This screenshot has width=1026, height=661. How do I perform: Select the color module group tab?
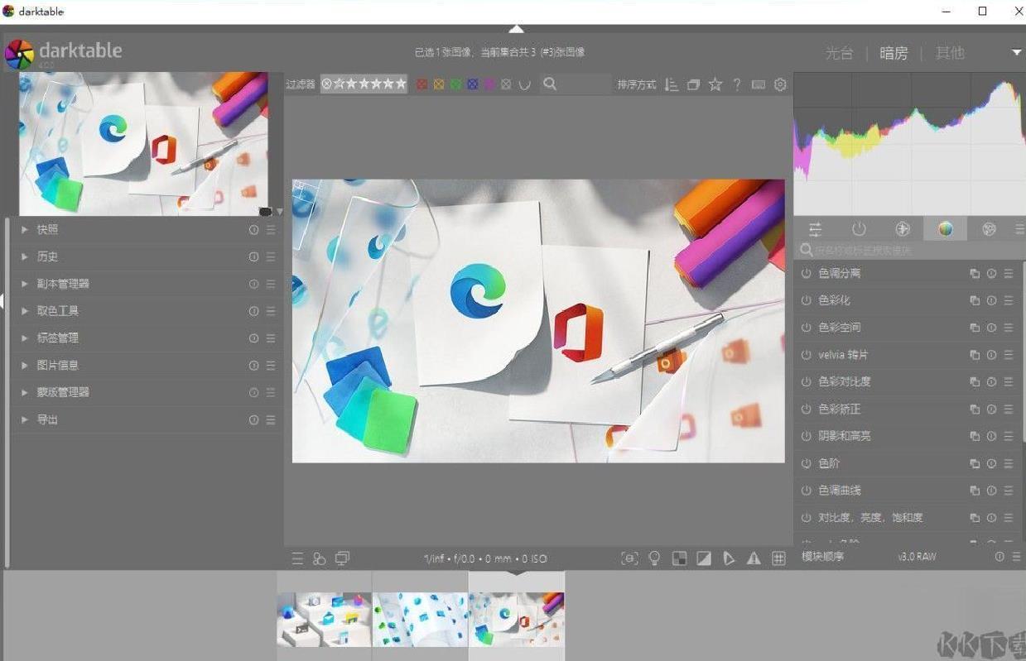pos(946,229)
